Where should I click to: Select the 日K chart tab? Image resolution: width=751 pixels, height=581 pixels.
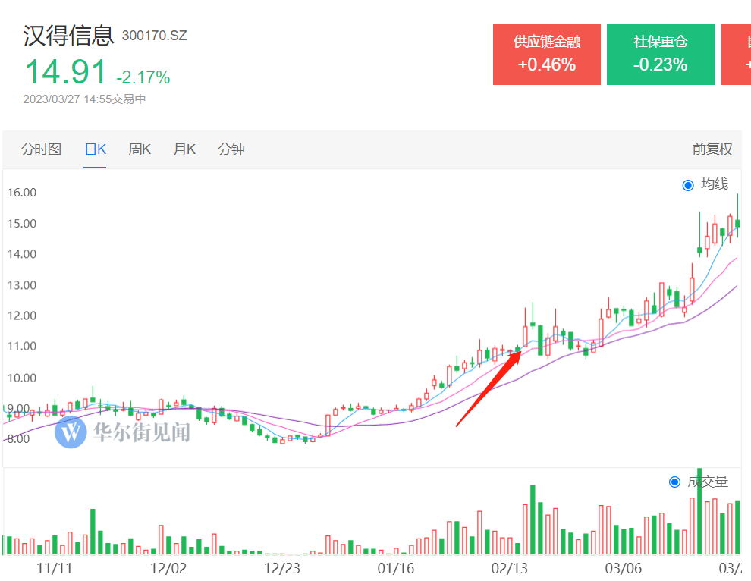coord(95,149)
